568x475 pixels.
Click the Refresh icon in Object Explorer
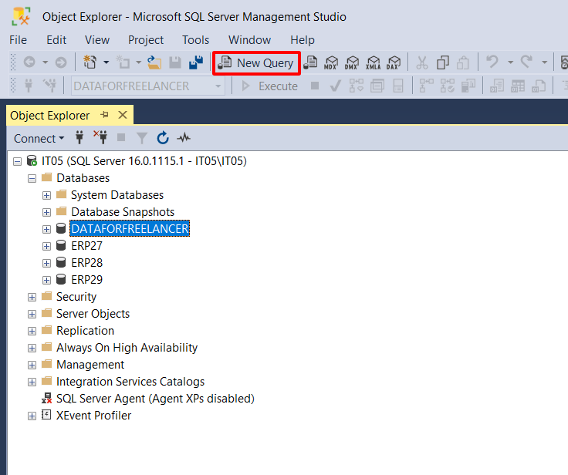[x=163, y=138]
